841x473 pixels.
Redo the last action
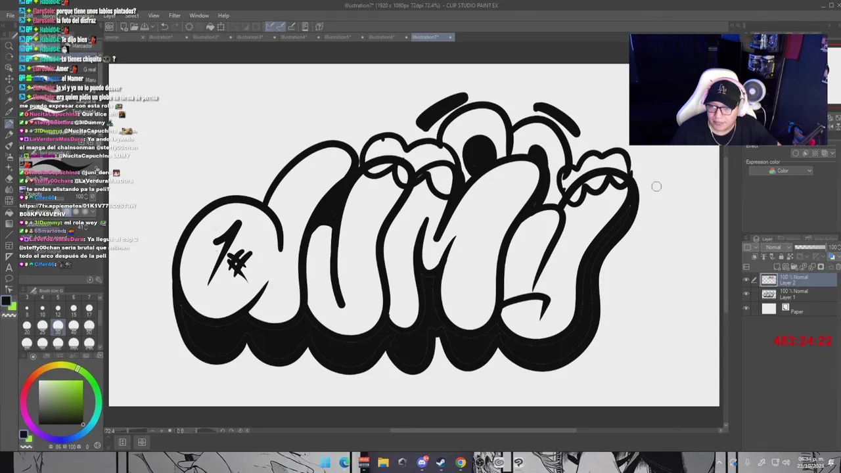point(175,26)
